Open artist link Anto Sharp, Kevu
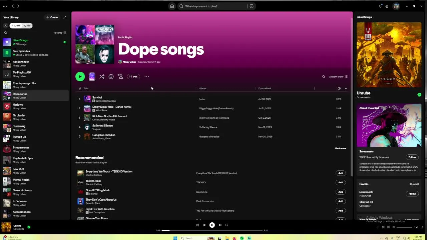 pyautogui.click(x=101, y=138)
